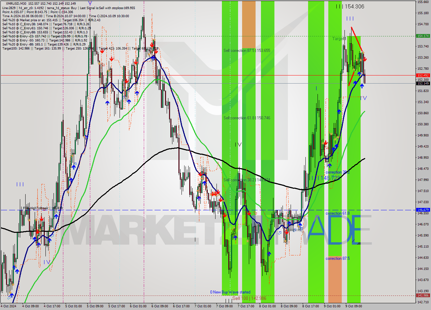The image size is (431, 310).
Task: Click the blue 'correction 38.2' label
Action: click(x=337, y=172)
